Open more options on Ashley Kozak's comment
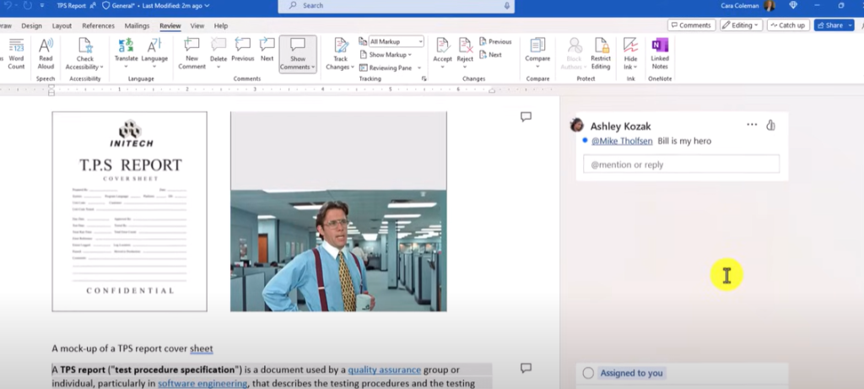Image resolution: width=864 pixels, height=389 pixels. 752,125
